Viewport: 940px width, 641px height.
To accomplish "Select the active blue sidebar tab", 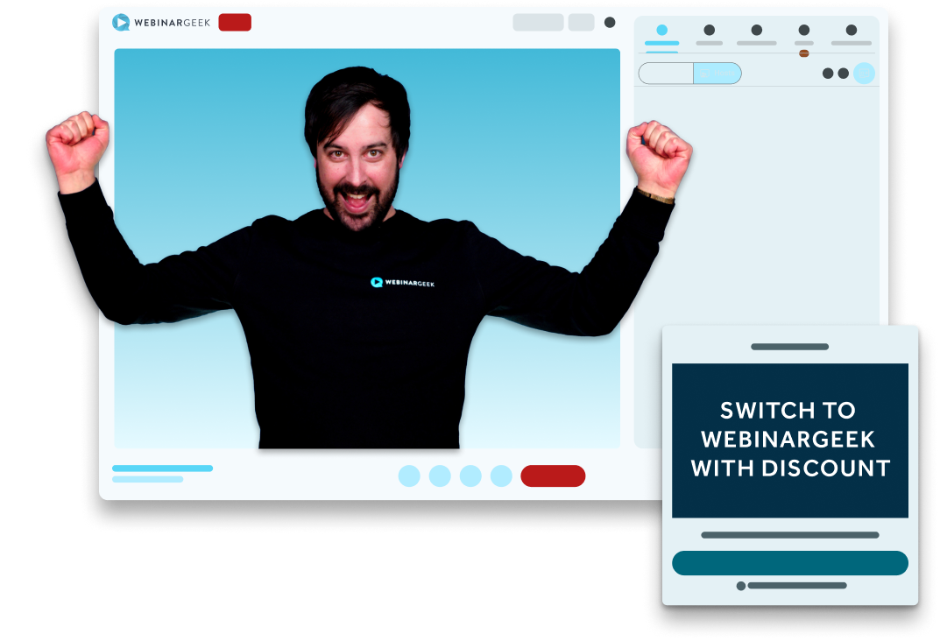I will pos(661,34).
